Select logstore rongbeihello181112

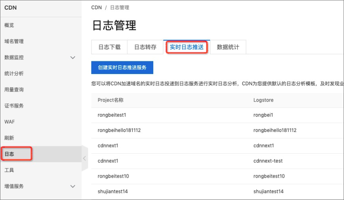[275, 130]
